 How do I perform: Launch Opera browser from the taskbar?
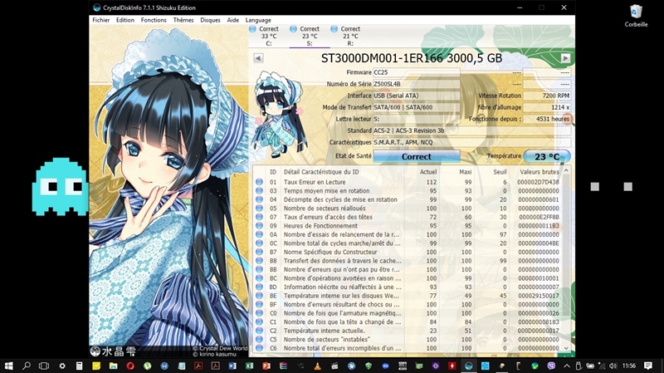(x=130, y=366)
